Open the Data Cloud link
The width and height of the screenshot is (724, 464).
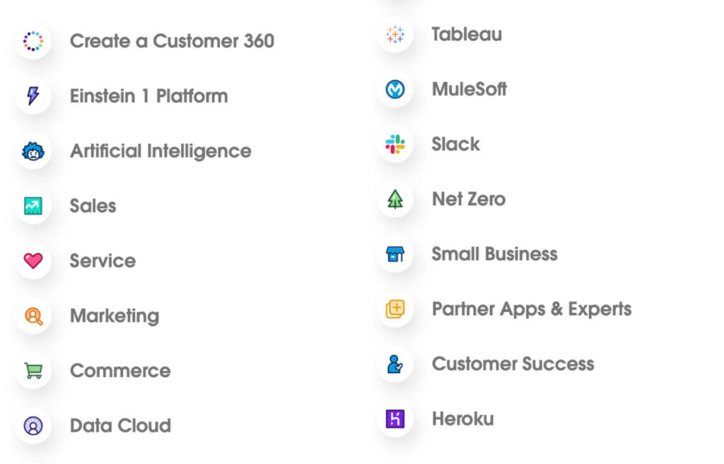pyautogui.click(x=120, y=425)
